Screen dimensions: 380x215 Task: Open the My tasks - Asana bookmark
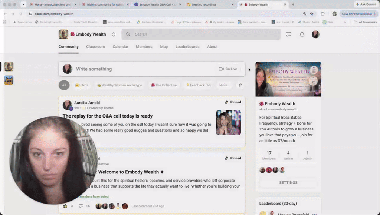pos(219,22)
